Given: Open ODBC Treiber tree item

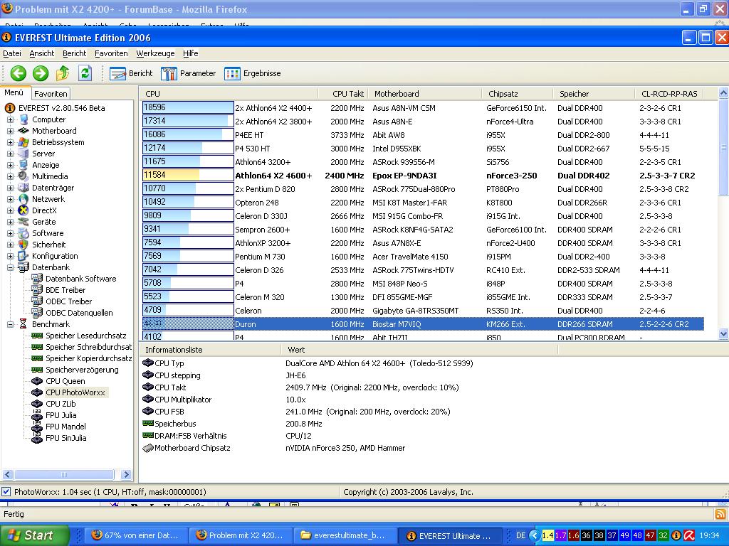Looking at the screenshot, I should 69,301.
